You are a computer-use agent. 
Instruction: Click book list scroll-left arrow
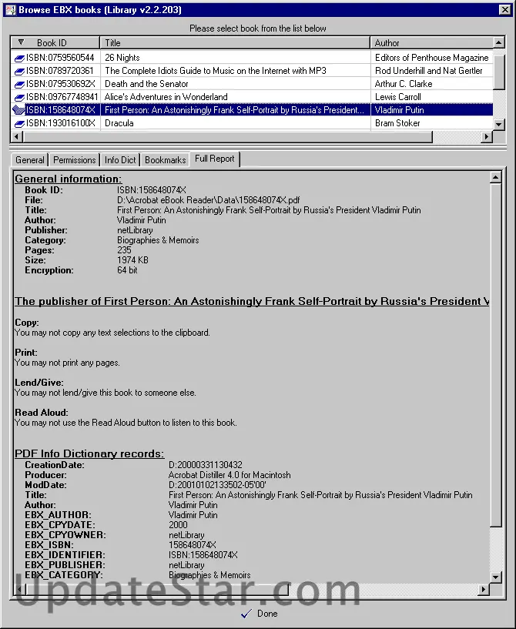[x=16, y=136]
